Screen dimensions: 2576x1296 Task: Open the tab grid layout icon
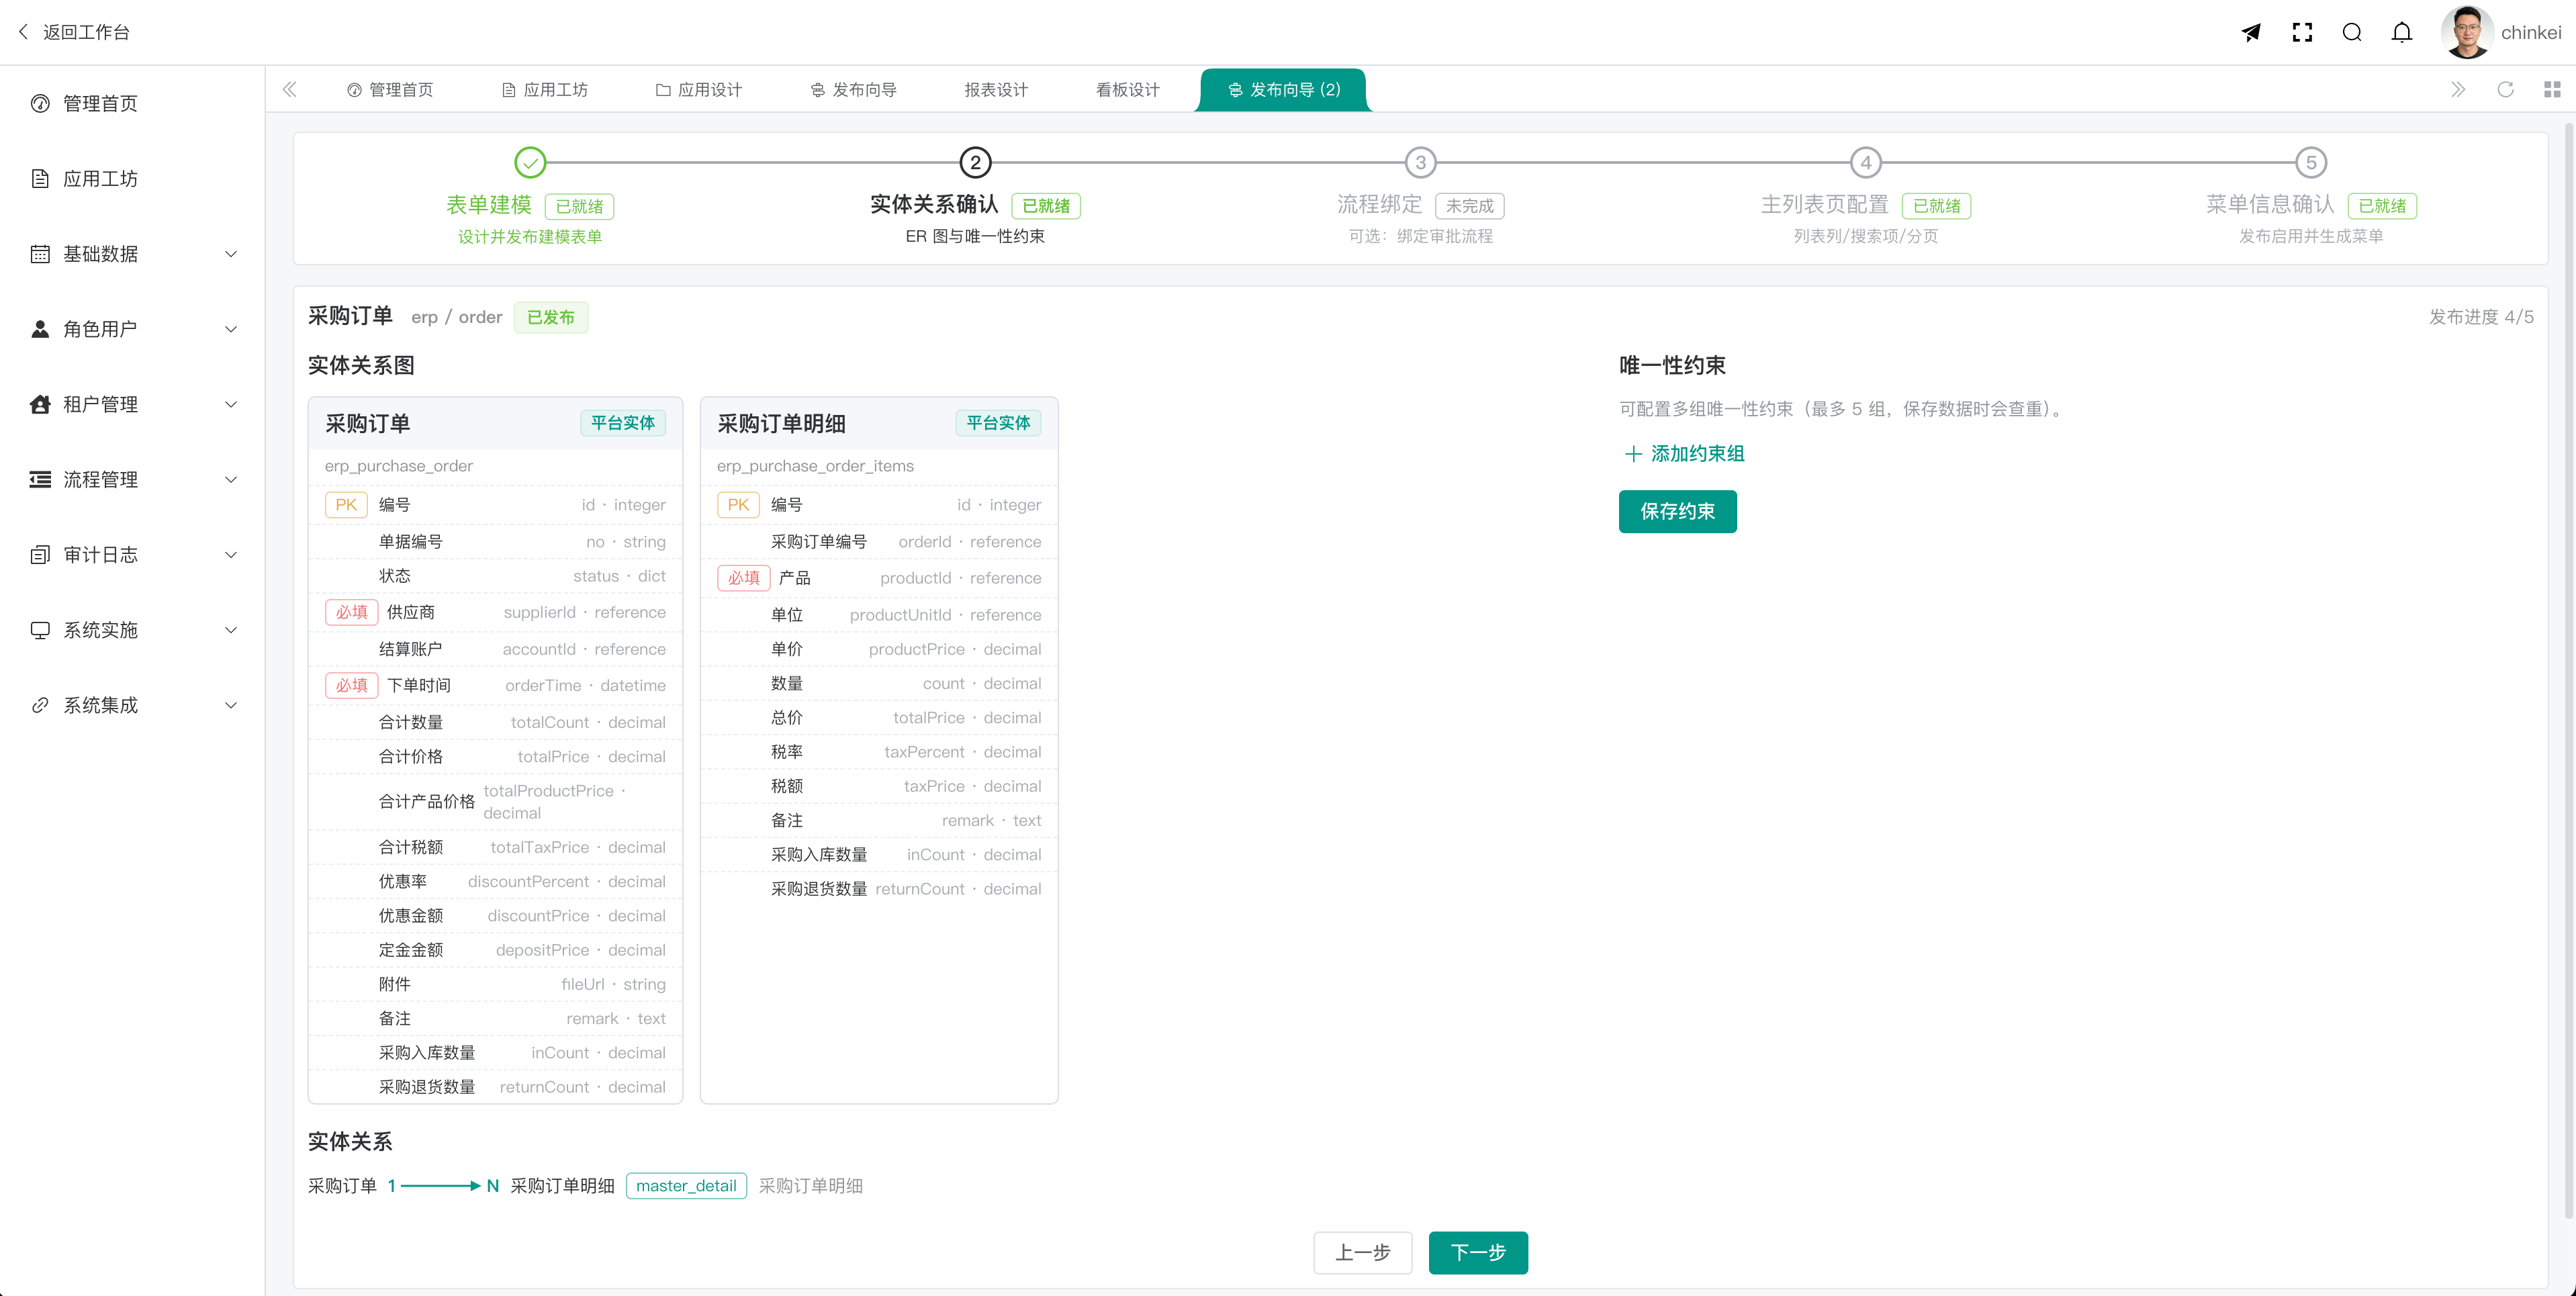[x=2552, y=89]
